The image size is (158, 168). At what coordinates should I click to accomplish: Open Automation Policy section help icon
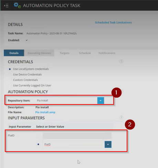pos(122,91)
